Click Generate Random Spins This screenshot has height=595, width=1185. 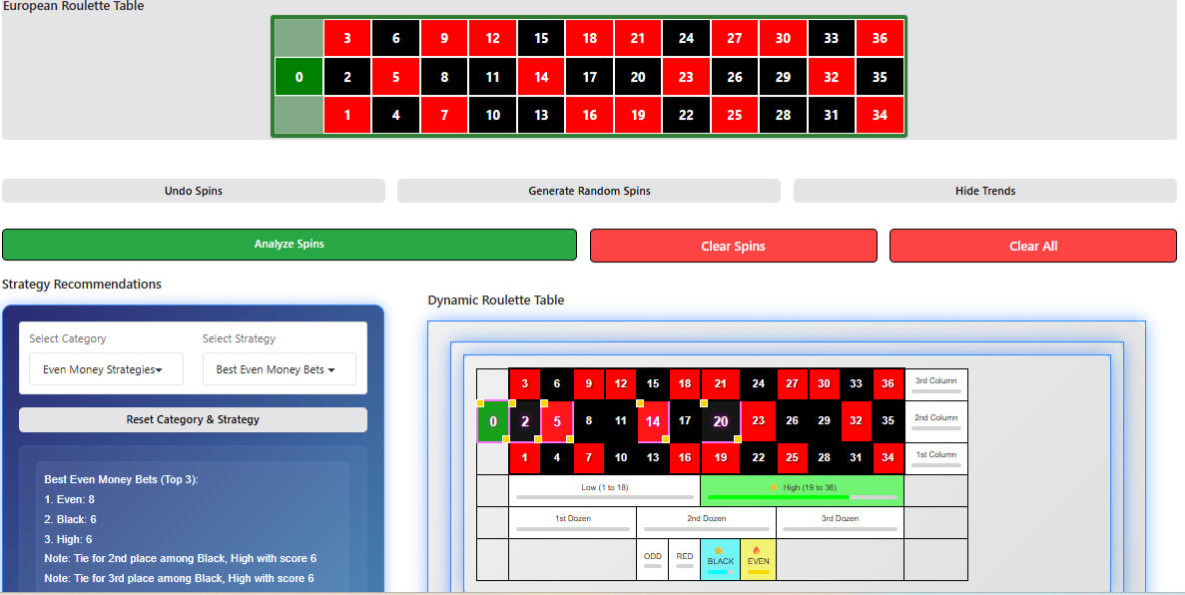pyautogui.click(x=588, y=191)
